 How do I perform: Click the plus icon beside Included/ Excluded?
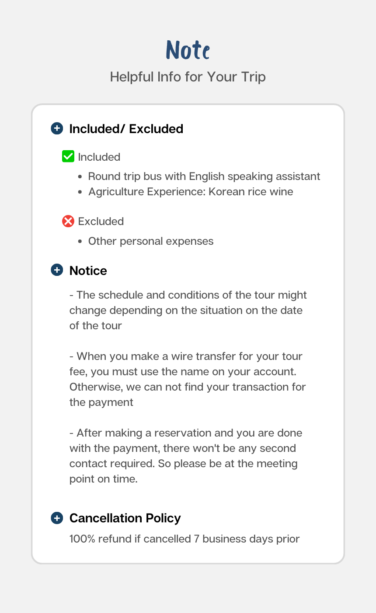click(57, 128)
